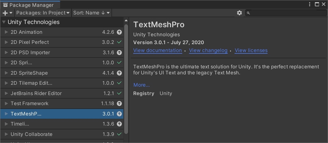Open the Sort: Name dropdown
This screenshot has width=328, height=143.
91,13
